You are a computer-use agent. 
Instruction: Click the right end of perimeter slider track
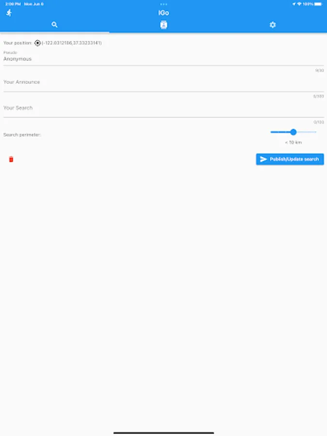pos(315,132)
